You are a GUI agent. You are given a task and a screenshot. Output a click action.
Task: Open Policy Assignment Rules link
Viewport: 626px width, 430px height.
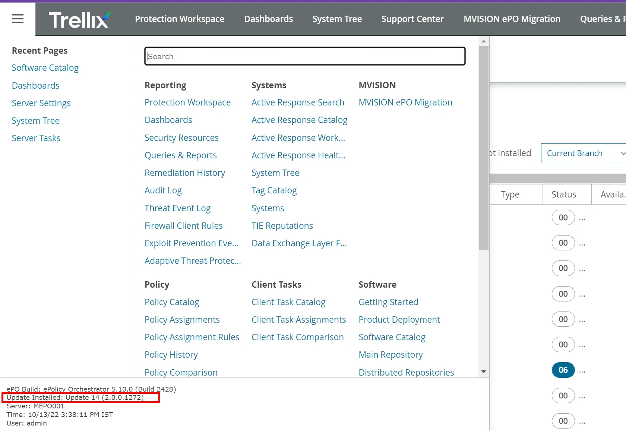click(192, 337)
